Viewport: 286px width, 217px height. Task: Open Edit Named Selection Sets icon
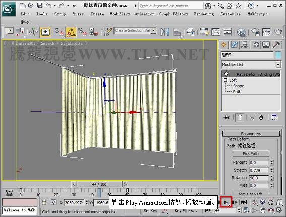pyautogui.click(x=107, y=32)
